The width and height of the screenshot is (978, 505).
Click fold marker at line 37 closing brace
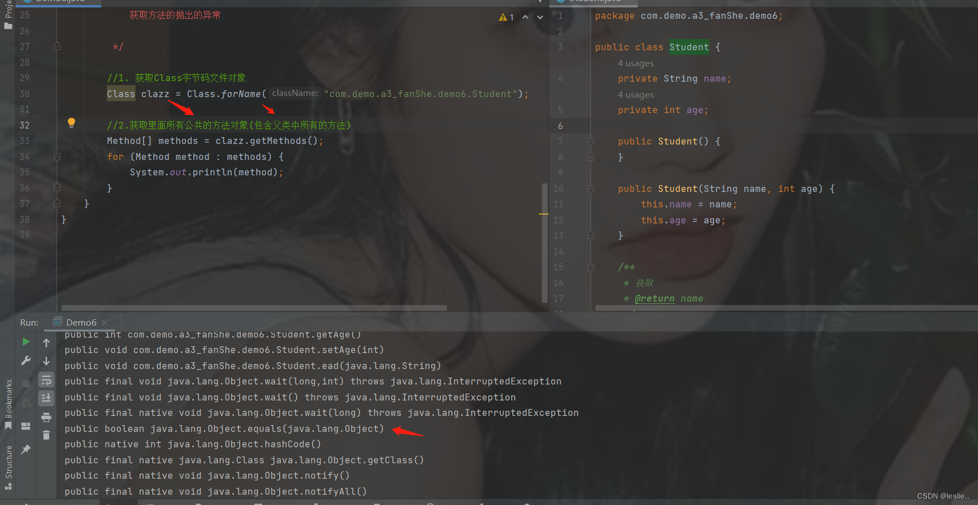tap(57, 203)
